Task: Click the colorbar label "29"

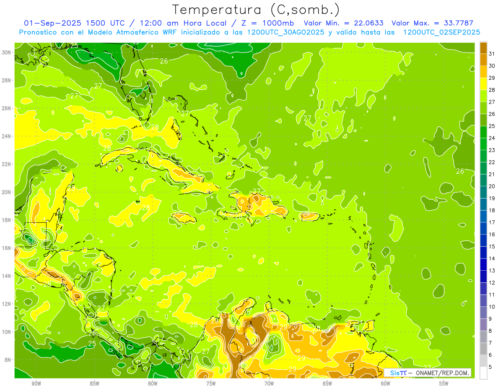Action: 492,78
